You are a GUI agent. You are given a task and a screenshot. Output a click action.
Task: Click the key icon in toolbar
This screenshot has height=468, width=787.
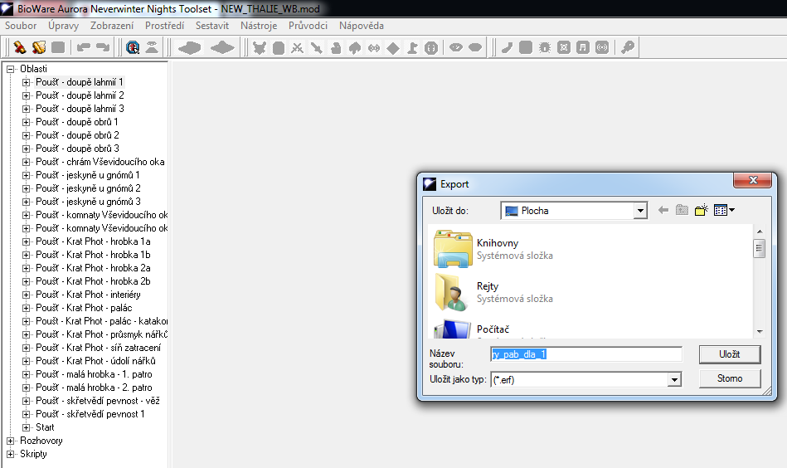[x=628, y=47]
